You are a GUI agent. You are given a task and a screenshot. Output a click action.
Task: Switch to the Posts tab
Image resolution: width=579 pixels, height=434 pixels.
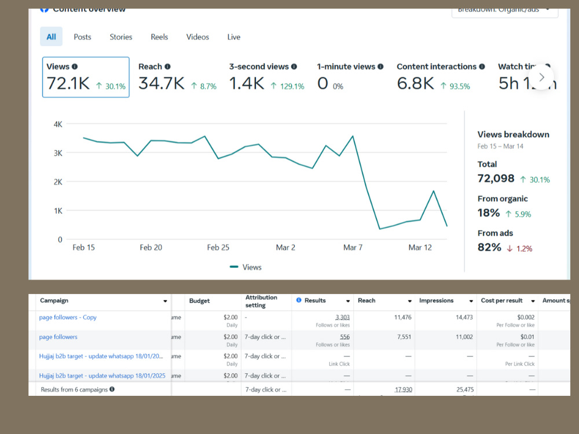click(82, 37)
